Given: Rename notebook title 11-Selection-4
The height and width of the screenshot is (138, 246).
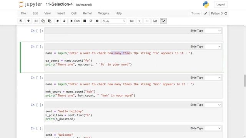Looking at the screenshot, I should coord(59,4).
